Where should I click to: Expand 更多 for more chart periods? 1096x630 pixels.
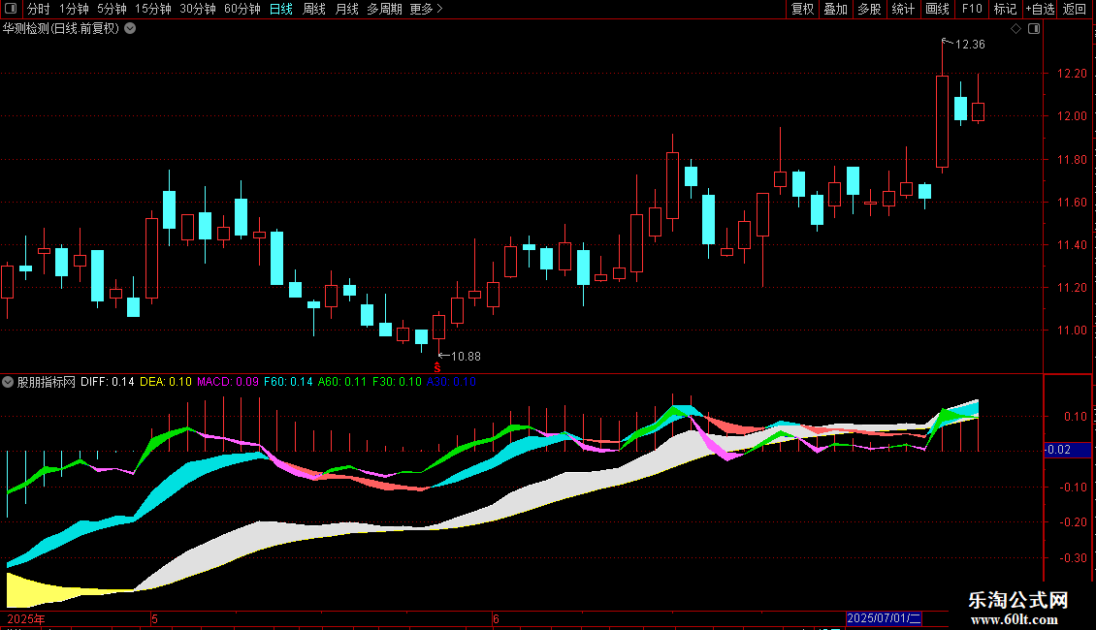pyautogui.click(x=426, y=9)
